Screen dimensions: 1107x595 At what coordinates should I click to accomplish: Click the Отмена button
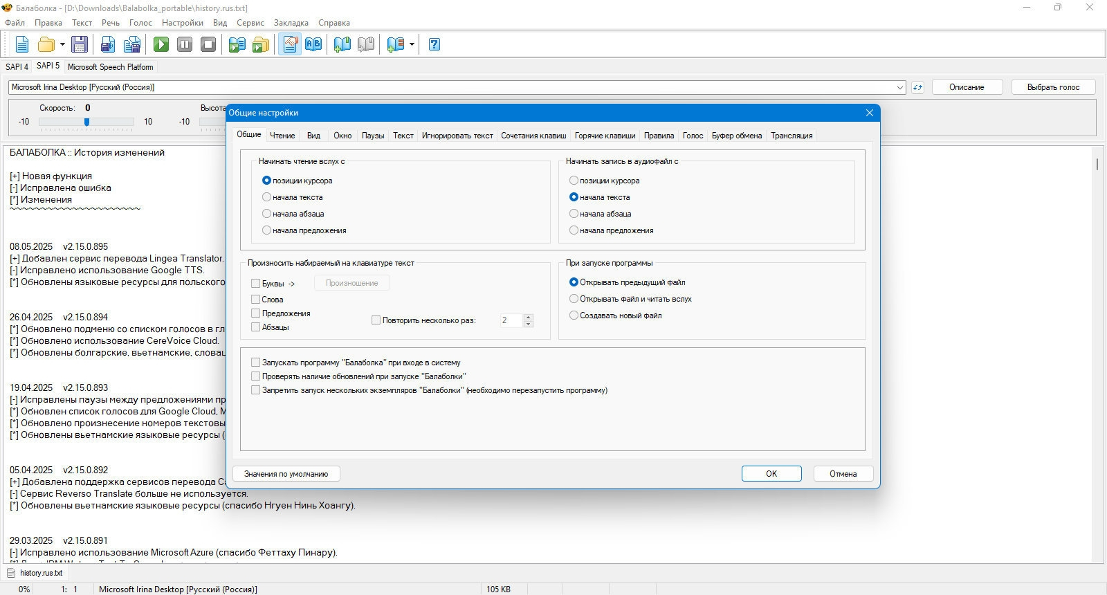click(843, 474)
